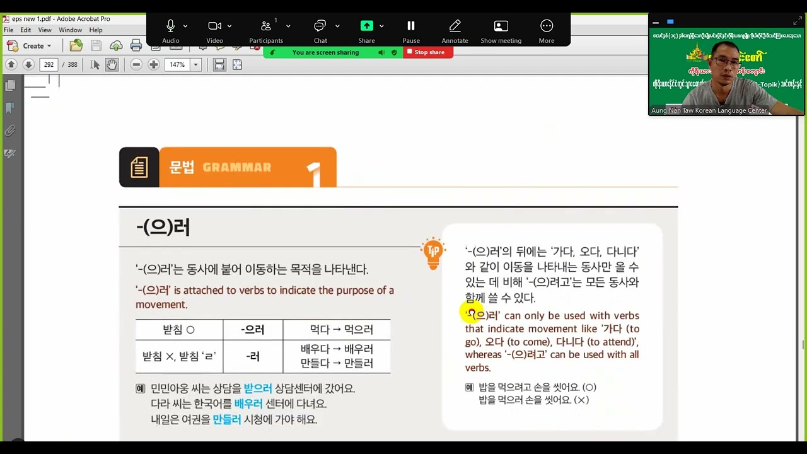Expand the Share options arrow
Image resolution: width=807 pixels, height=454 pixels.
[x=381, y=26]
